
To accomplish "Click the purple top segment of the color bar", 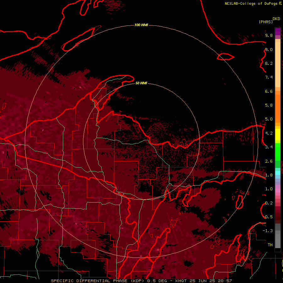I will (x=278, y=32).
